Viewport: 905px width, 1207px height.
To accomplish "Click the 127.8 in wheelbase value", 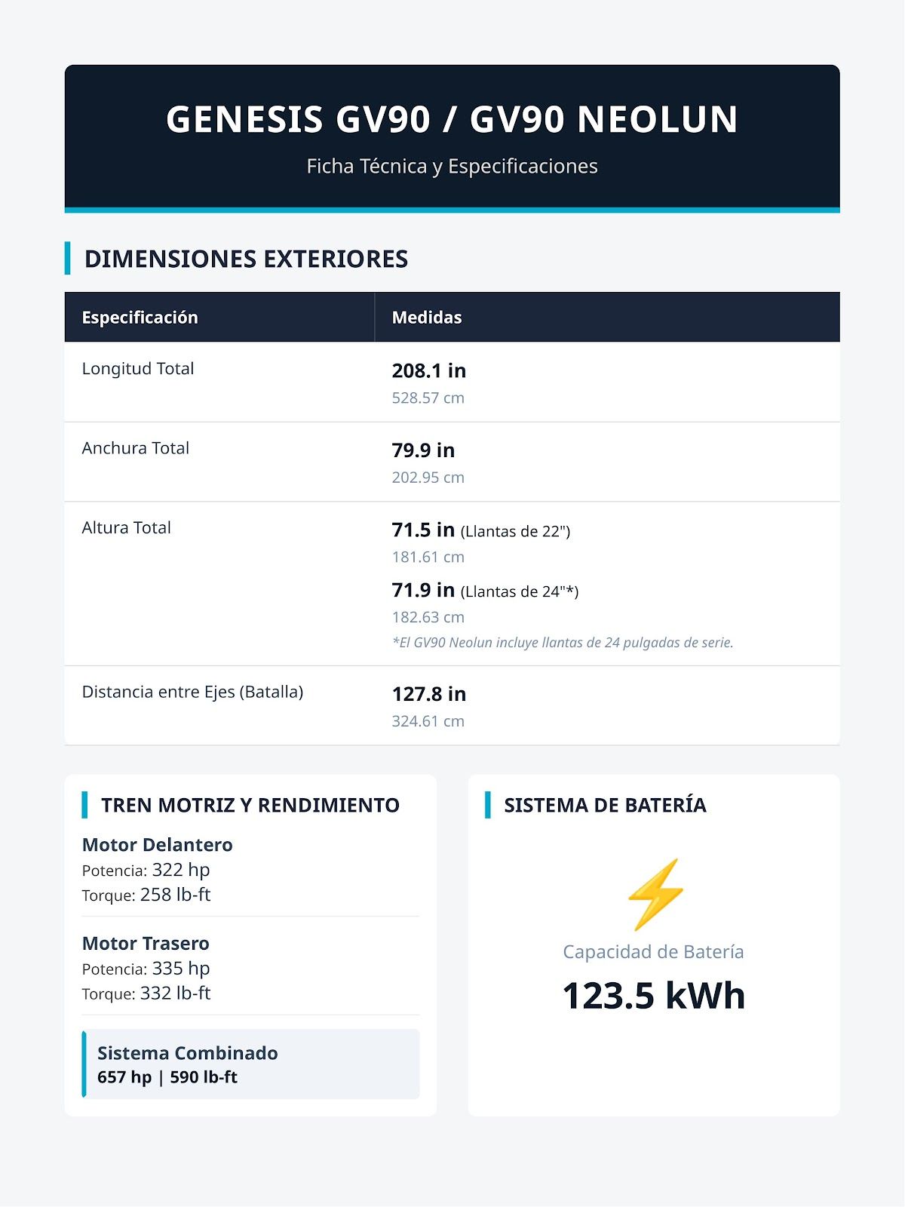I will (429, 694).
